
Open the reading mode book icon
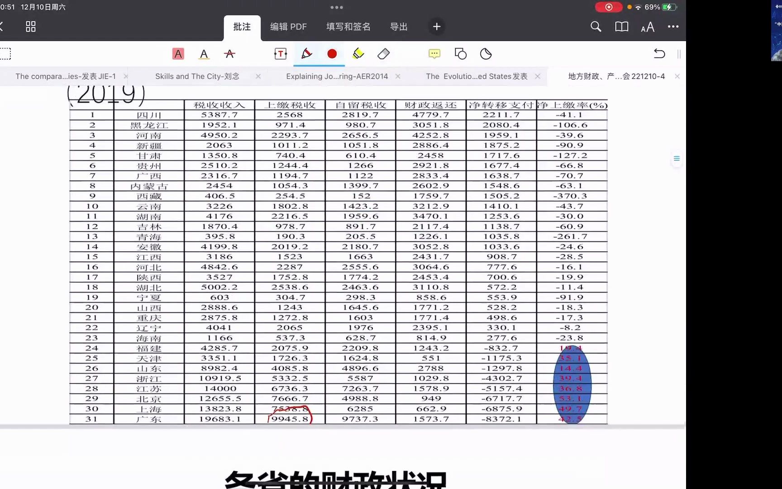[x=622, y=27]
